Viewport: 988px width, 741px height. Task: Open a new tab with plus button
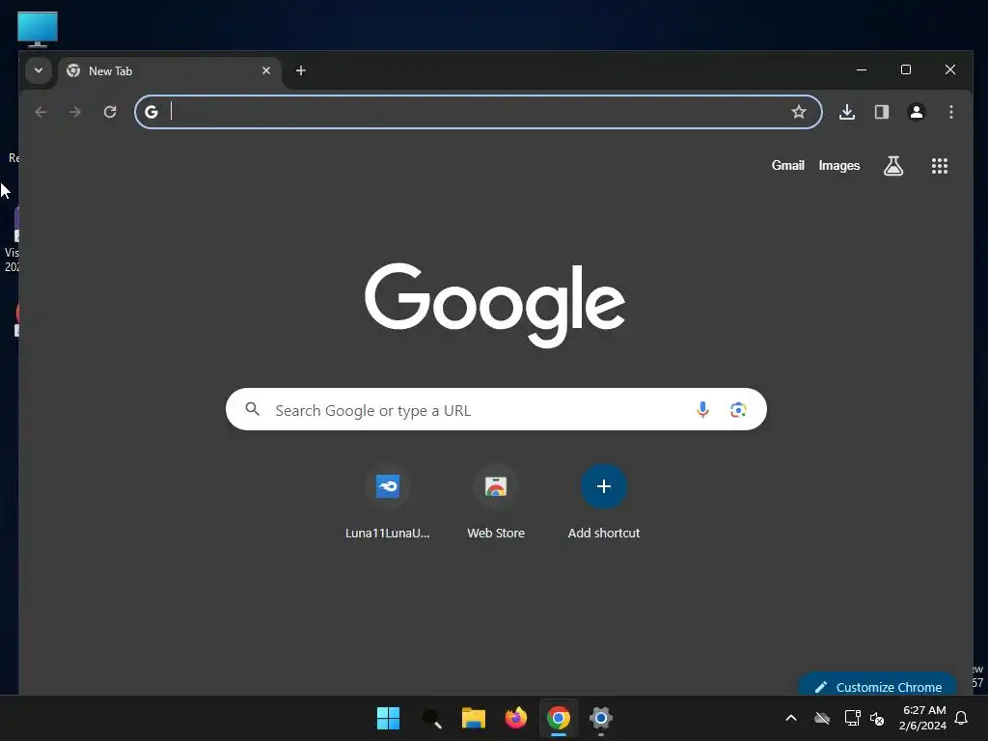(301, 70)
